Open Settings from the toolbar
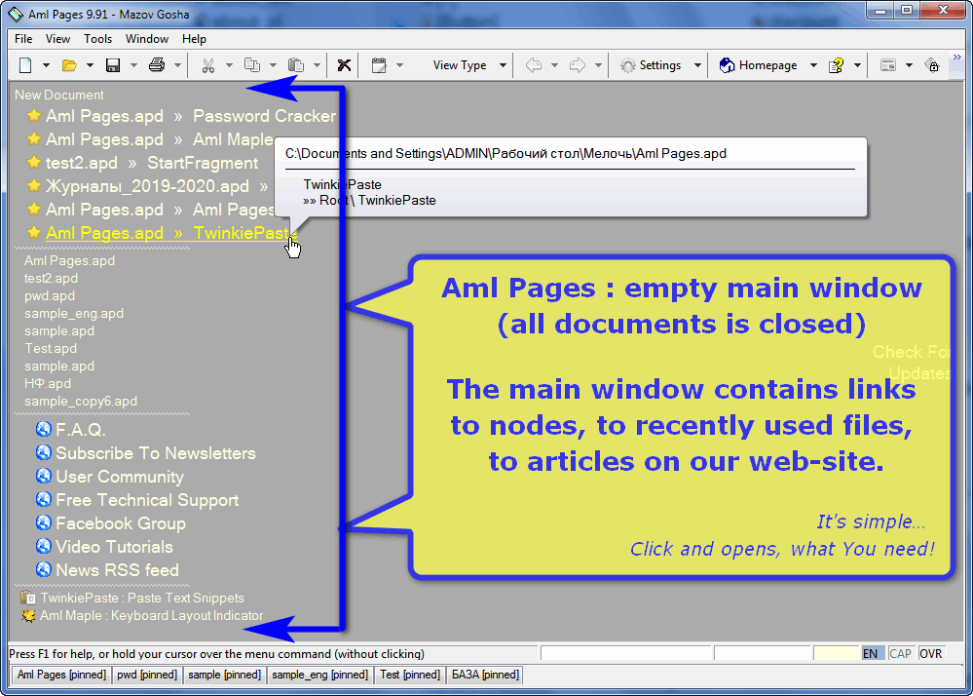 (x=651, y=65)
